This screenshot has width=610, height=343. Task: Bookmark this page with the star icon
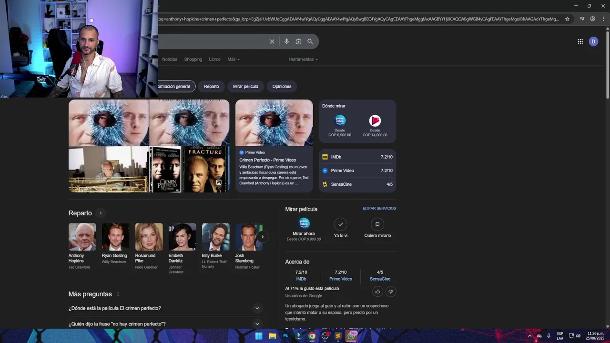567,19
